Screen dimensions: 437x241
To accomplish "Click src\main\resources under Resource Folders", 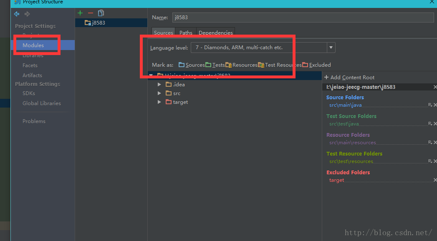I will tap(353, 143).
